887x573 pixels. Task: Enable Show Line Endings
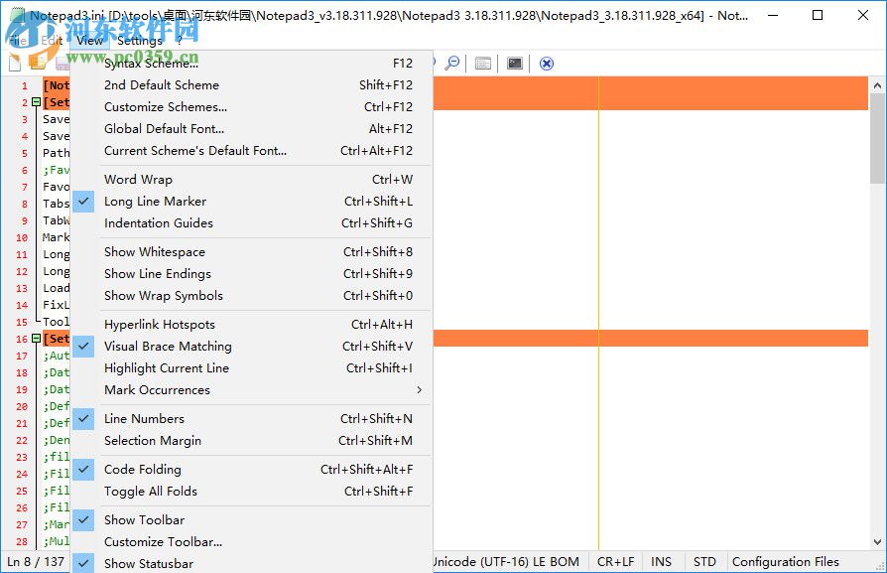(252, 273)
